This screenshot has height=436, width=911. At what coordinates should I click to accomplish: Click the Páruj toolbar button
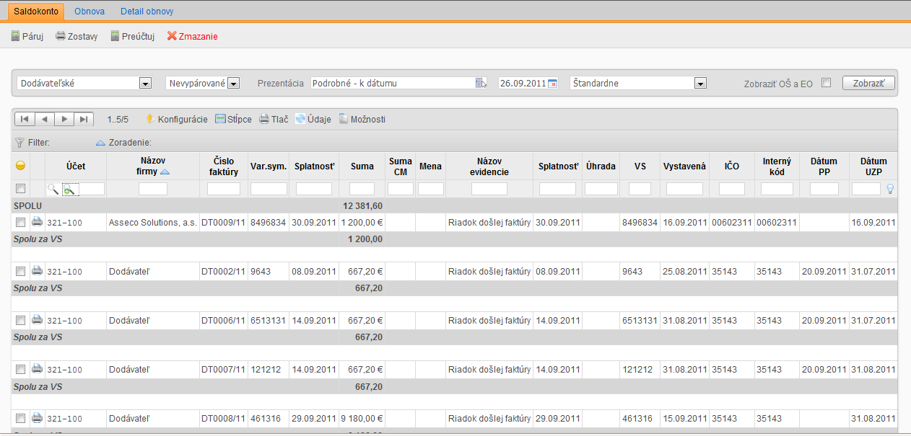pyautogui.click(x=27, y=36)
